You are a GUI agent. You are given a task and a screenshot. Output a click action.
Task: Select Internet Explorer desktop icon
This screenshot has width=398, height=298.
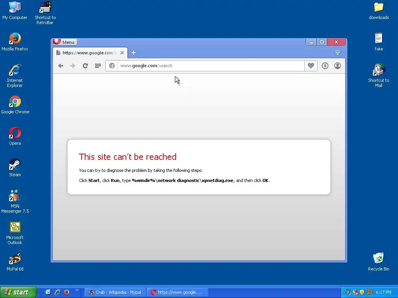[15, 76]
